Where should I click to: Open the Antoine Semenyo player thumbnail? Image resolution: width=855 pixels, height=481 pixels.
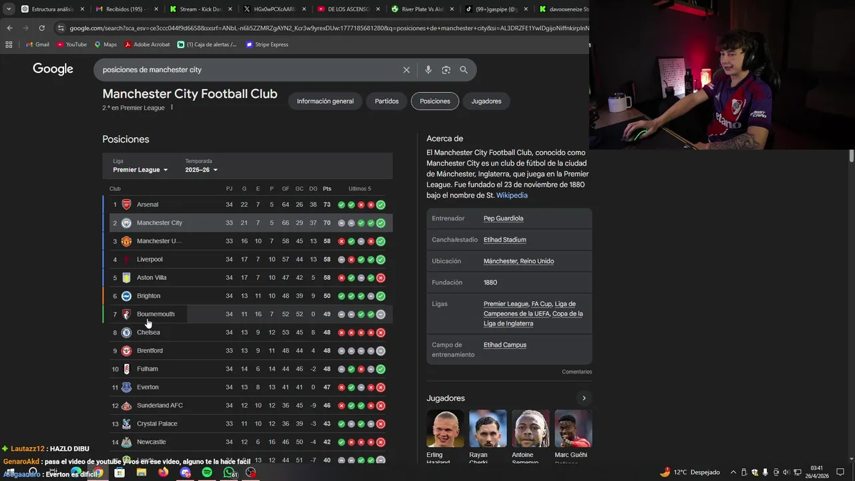coord(530,429)
